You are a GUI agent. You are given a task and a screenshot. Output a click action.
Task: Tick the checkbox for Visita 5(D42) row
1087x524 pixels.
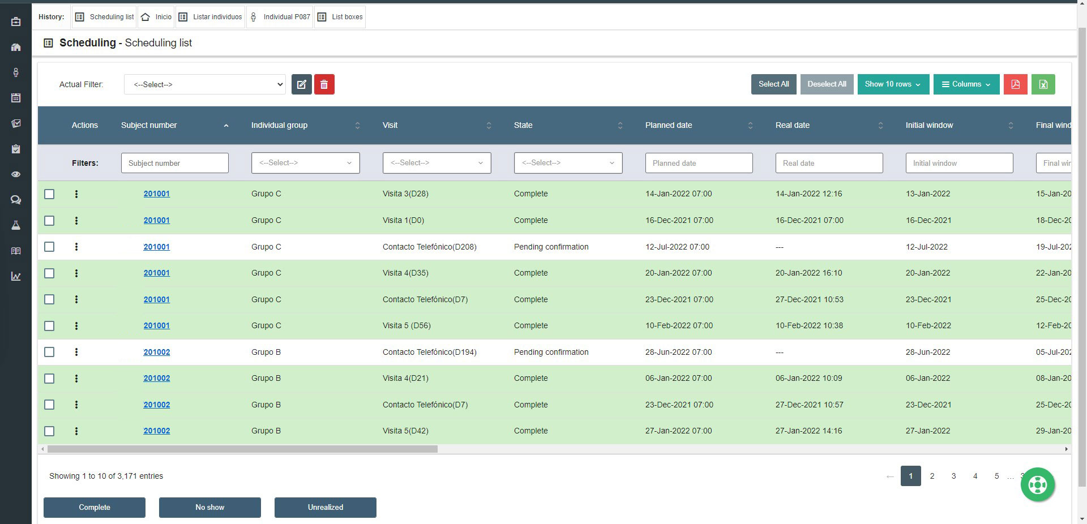tap(49, 431)
